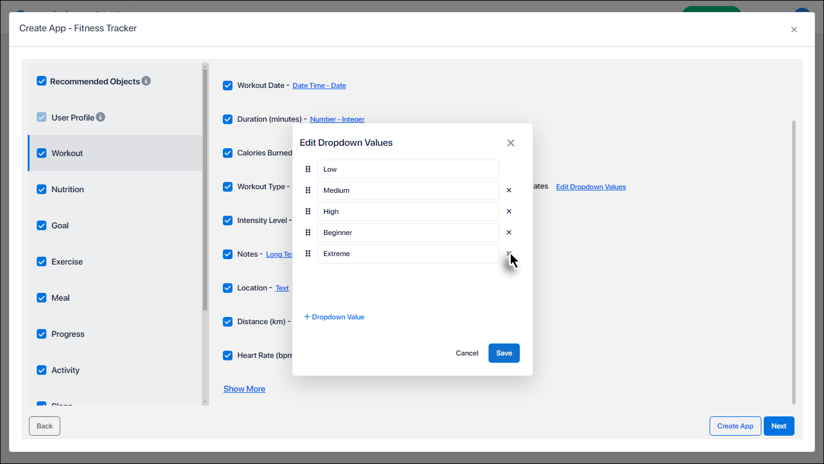Viewport: 824px width, 464px height.
Task: Remove the Beginner dropdown value
Action: 509,233
